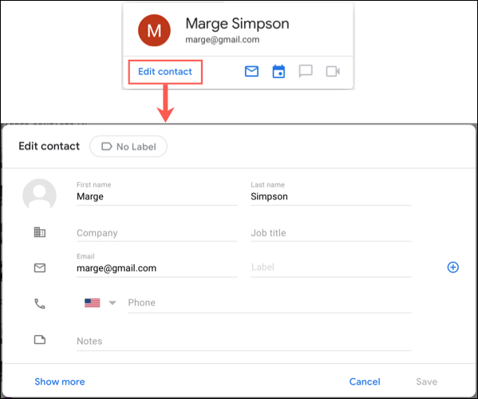Click the company building icon
The image size is (478, 399).
coord(40,232)
